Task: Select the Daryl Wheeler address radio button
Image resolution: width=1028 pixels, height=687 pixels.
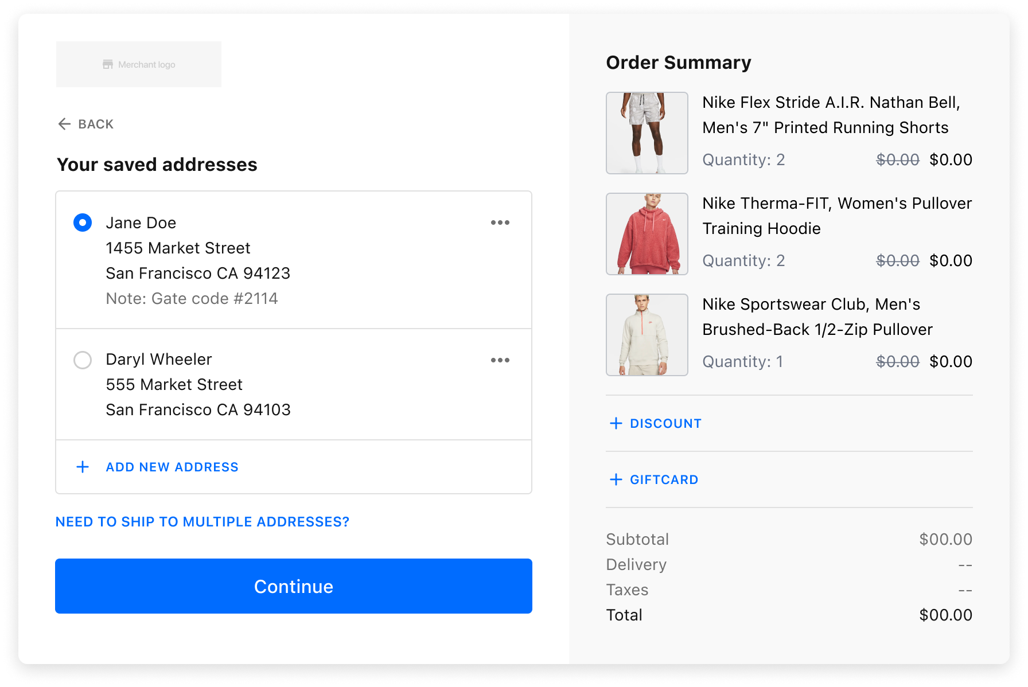Action: click(x=83, y=360)
